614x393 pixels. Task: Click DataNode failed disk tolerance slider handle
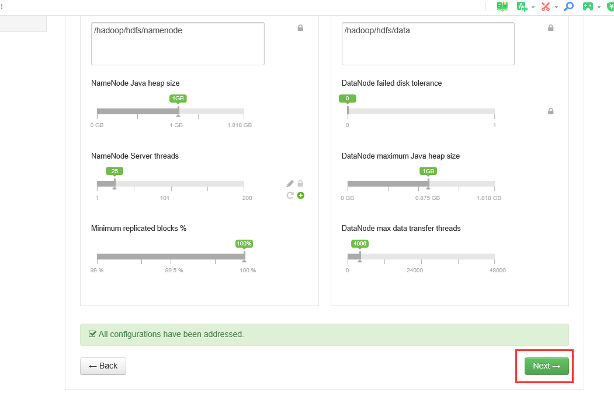point(348,112)
